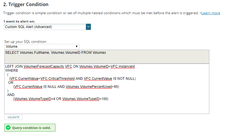The height and width of the screenshot is (133, 225).
Task: Expand the Volume object type dropdown
Action: (x=42, y=47)
